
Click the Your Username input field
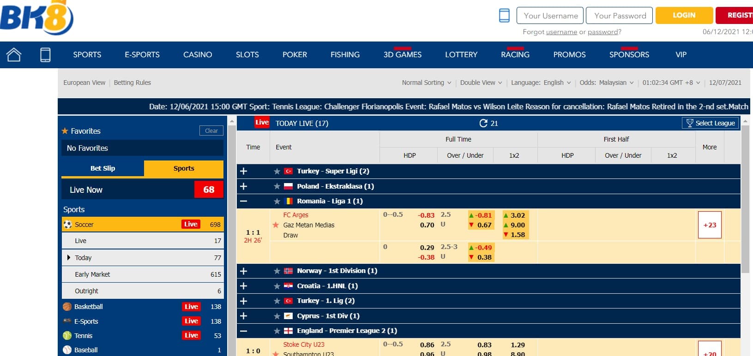point(550,15)
